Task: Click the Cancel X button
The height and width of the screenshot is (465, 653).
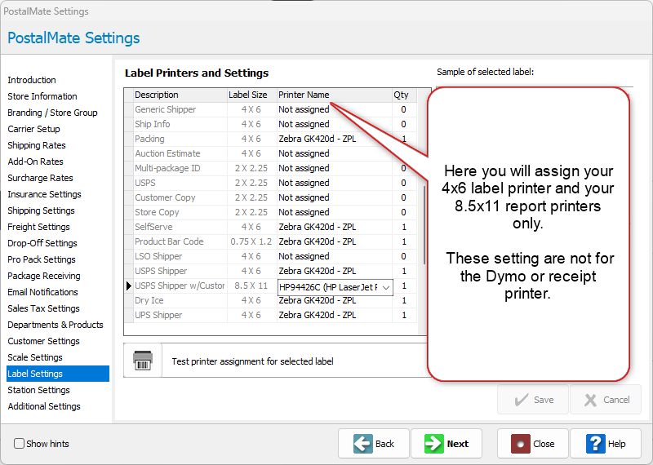Action: (x=605, y=400)
